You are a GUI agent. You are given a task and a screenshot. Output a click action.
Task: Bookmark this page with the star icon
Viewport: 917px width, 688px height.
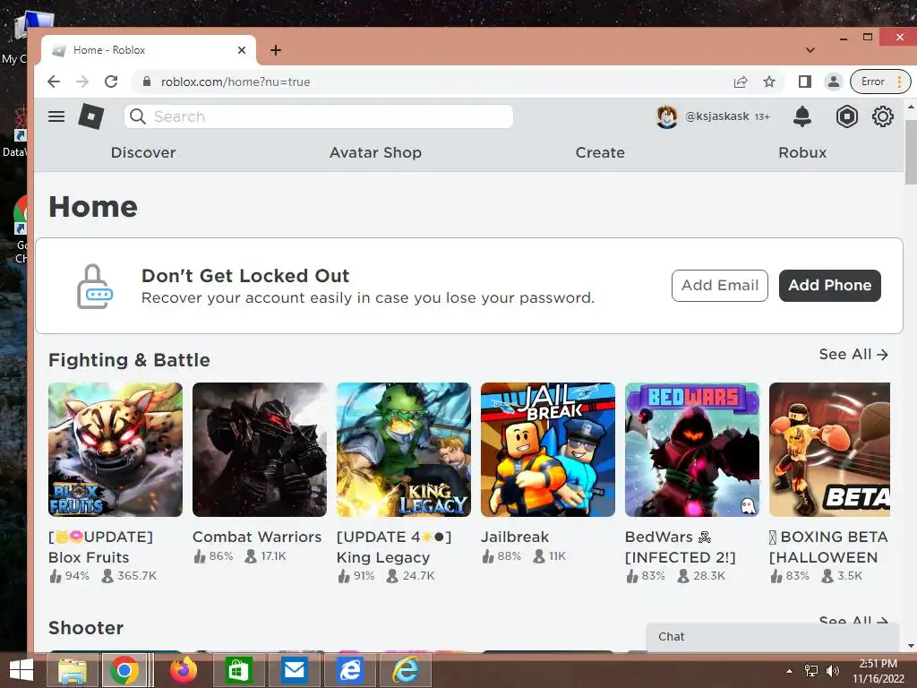pyautogui.click(x=769, y=82)
